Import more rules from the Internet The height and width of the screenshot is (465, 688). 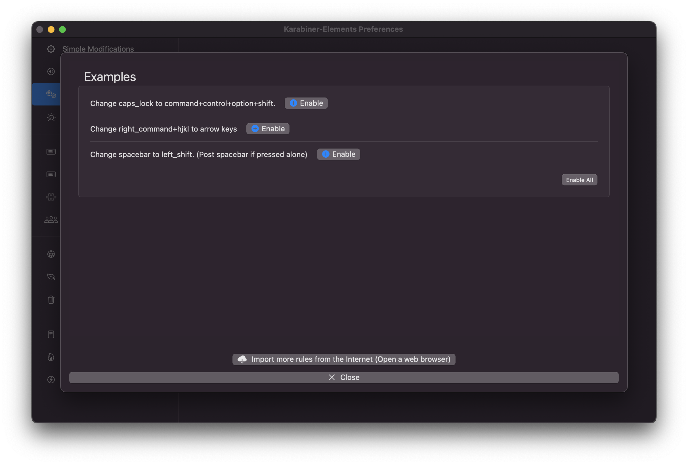pos(344,360)
